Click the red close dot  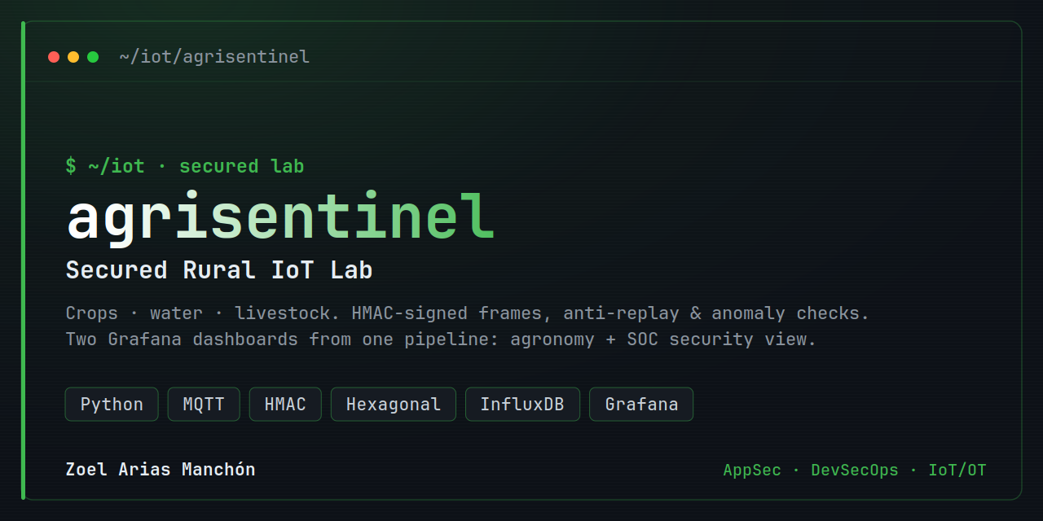pyautogui.click(x=54, y=57)
